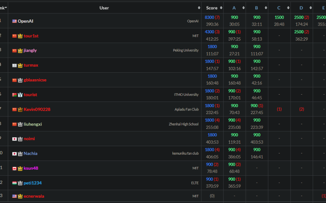Click the crown icon beside tour1st
This screenshot has height=203, width=326.
coord(20,36)
